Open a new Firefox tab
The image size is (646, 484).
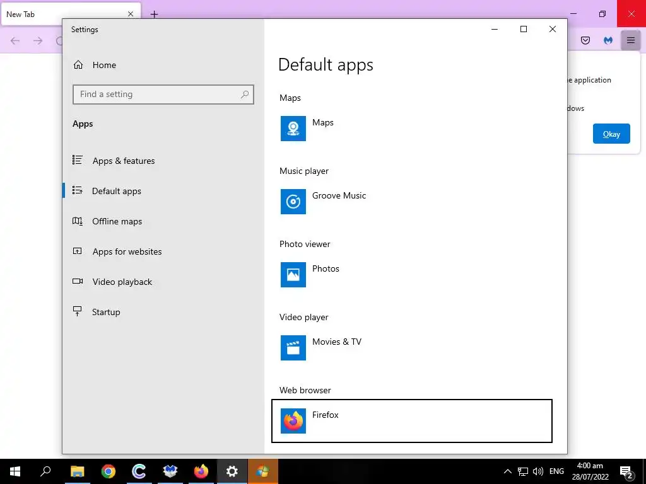point(154,14)
